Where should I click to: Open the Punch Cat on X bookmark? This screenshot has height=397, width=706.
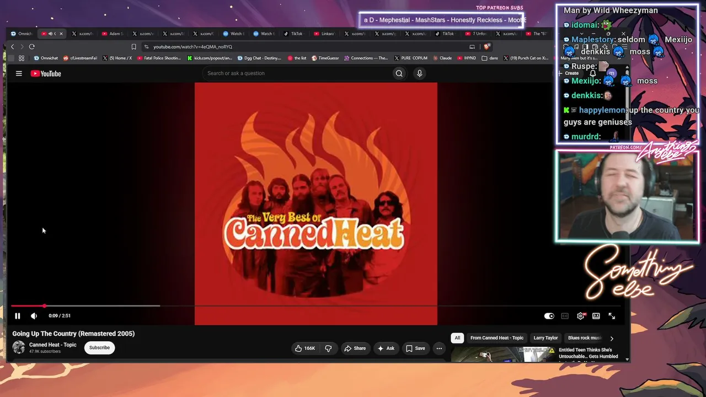526,58
